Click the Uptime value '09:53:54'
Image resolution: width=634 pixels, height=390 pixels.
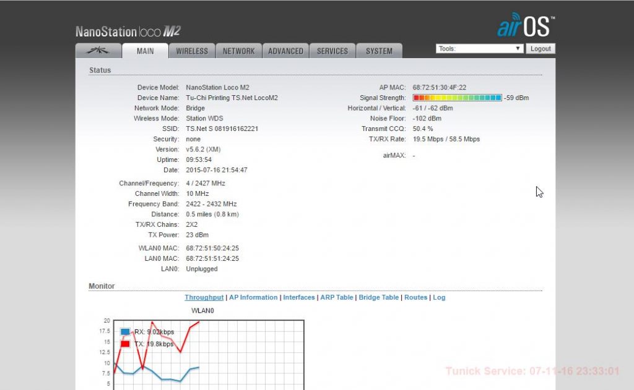click(x=199, y=159)
